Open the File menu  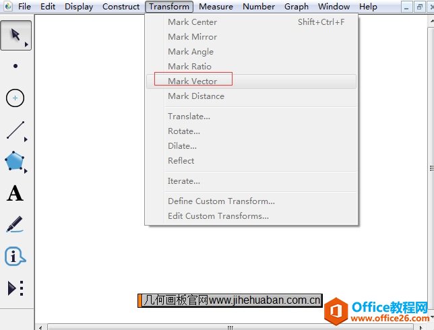click(24, 6)
